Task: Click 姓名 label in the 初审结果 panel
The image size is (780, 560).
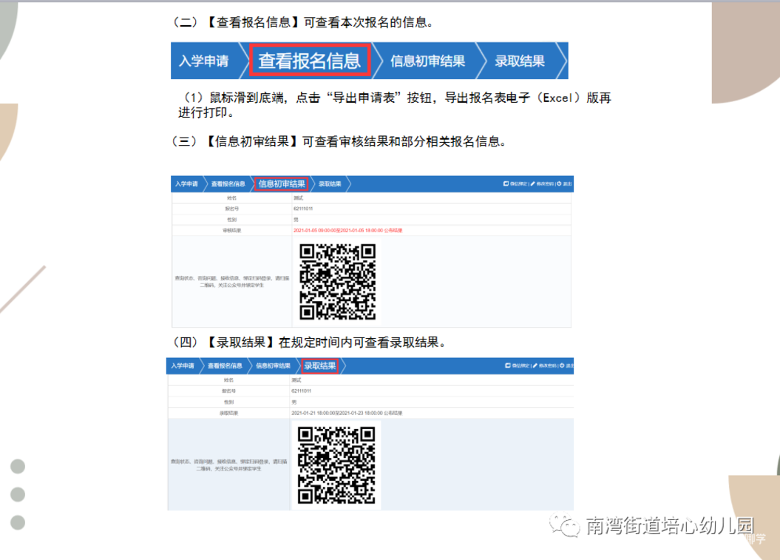Action: pos(231,198)
